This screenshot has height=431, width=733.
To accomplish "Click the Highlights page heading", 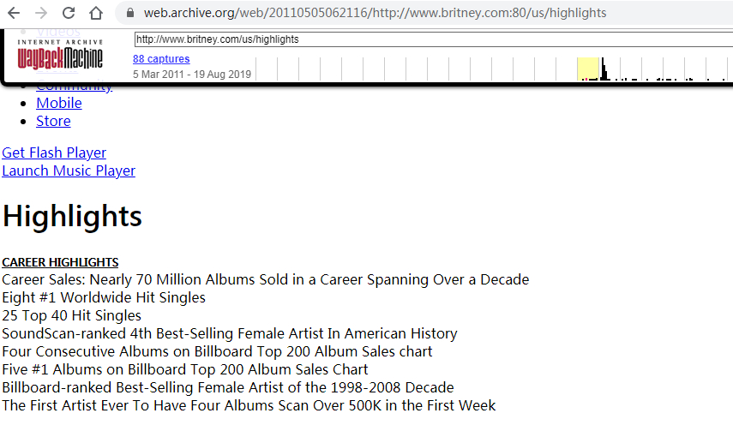I will pyautogui.click(x=72, y=216).
